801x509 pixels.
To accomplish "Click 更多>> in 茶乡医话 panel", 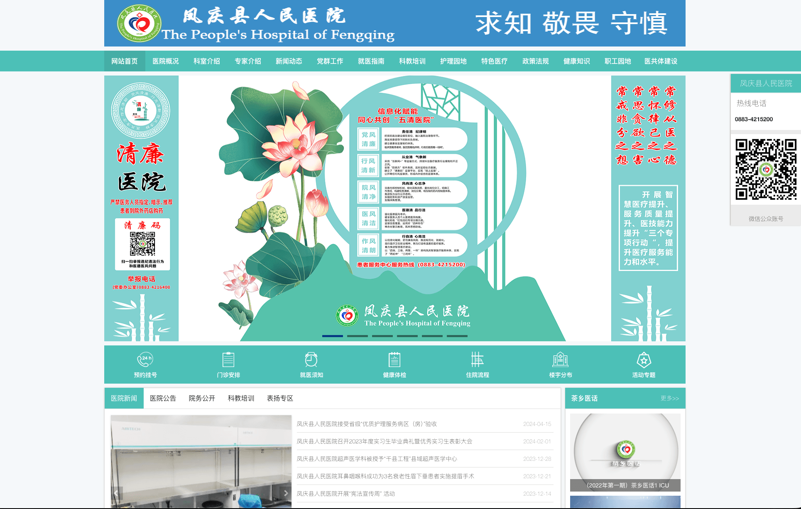I will pyautogui.click(x=670, y=398).
